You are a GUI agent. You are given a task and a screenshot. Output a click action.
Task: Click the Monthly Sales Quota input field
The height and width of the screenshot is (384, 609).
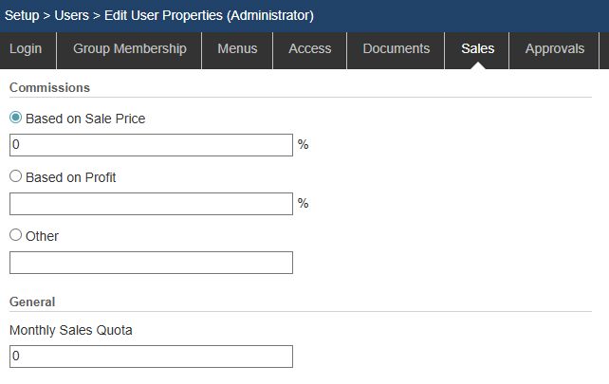[151, 357]
